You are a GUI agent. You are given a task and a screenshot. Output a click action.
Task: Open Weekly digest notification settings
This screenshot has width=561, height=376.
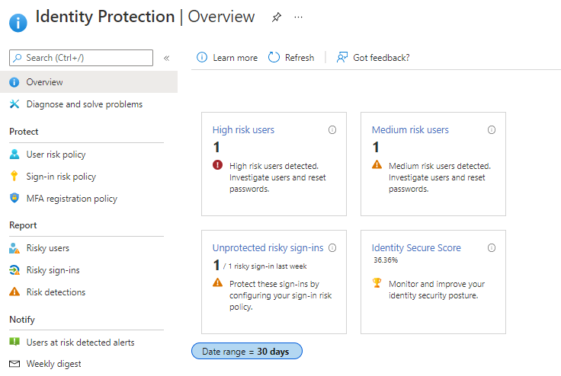pos(53,364)
